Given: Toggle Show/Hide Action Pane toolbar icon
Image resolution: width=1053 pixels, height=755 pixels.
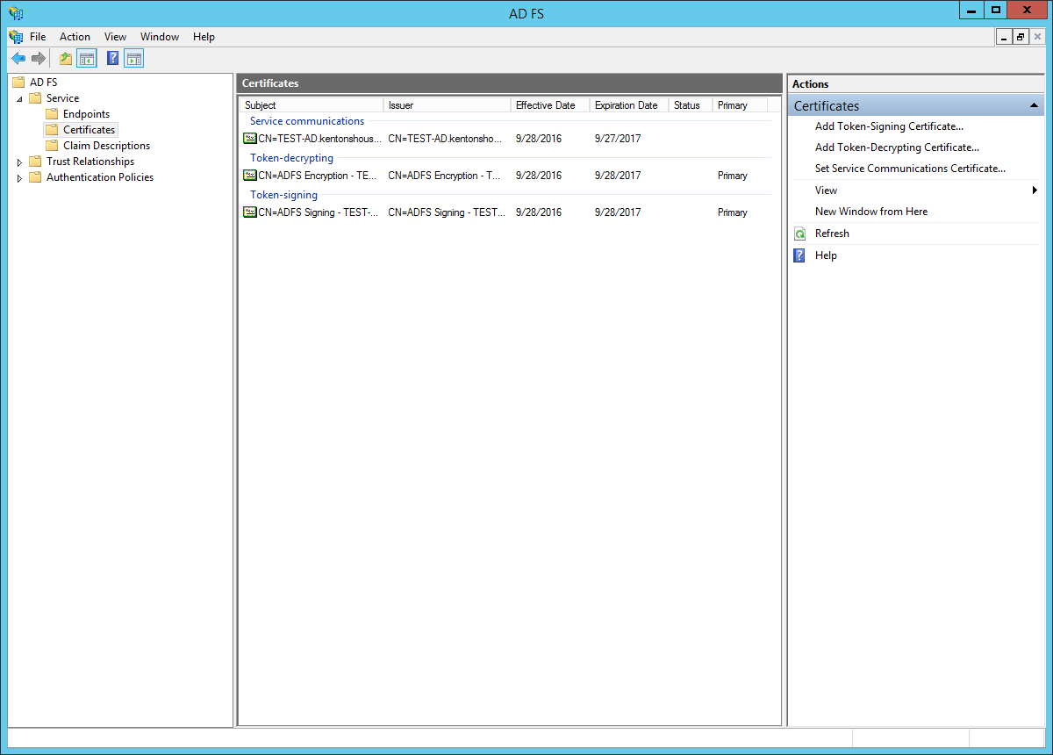Looking at the screenshot, I should click(134, 59).
